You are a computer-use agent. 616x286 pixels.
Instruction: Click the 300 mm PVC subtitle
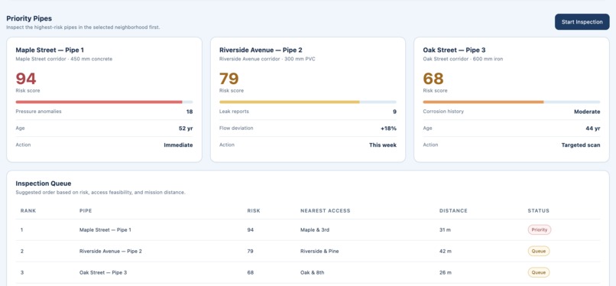pyautogui.click(x=300, y=59)
